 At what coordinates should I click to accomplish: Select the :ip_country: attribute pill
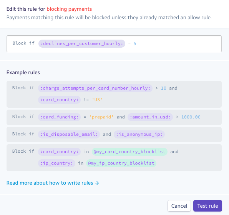coord(56,163)
